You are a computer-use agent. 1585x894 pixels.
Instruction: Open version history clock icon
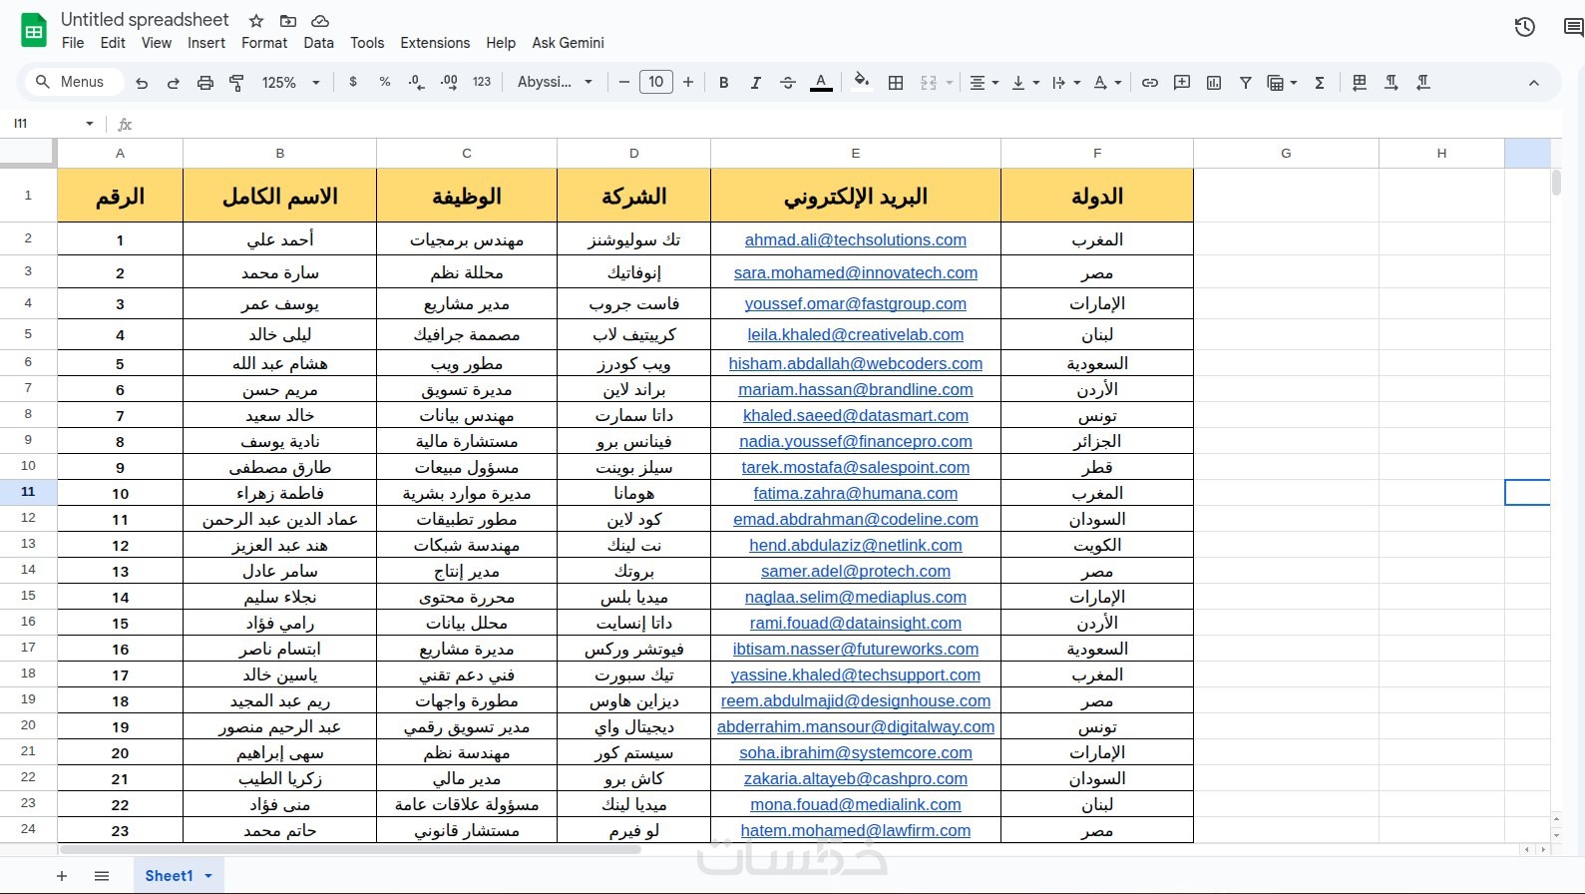coord(1524,27)
